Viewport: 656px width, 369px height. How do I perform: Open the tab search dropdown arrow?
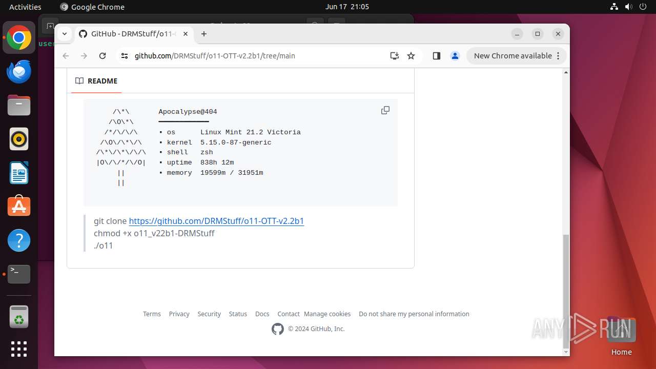[x=65, y=34]
